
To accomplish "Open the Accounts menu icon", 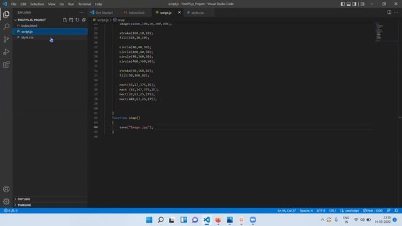I will click(x=6, y=189).
